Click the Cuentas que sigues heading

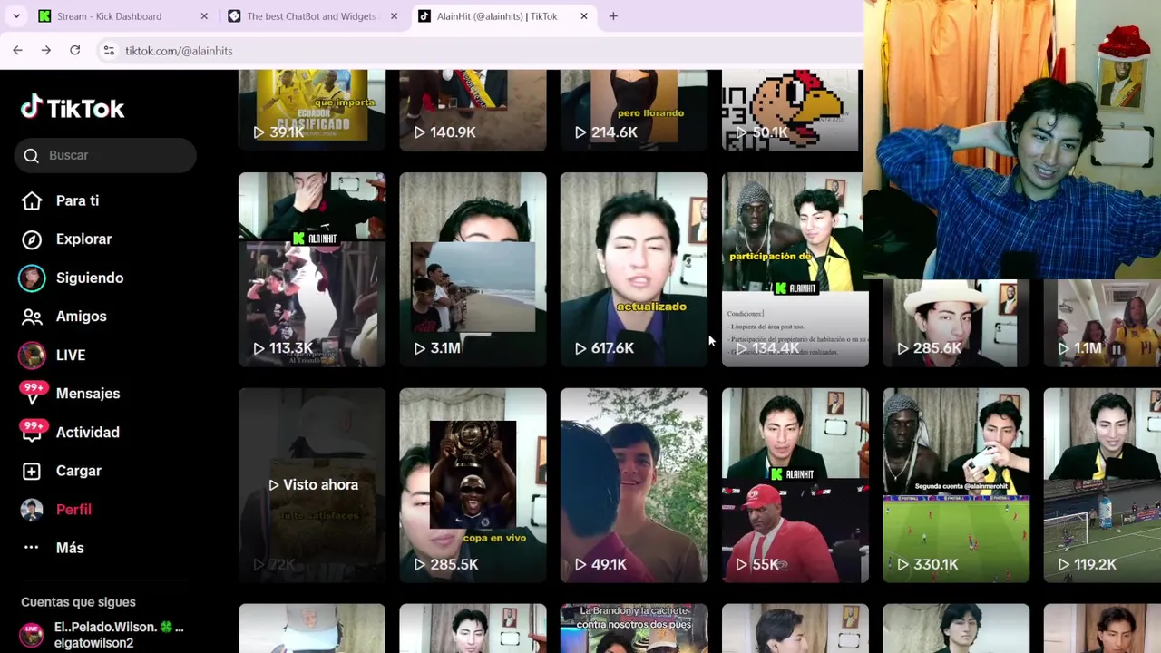click(78, 602)
